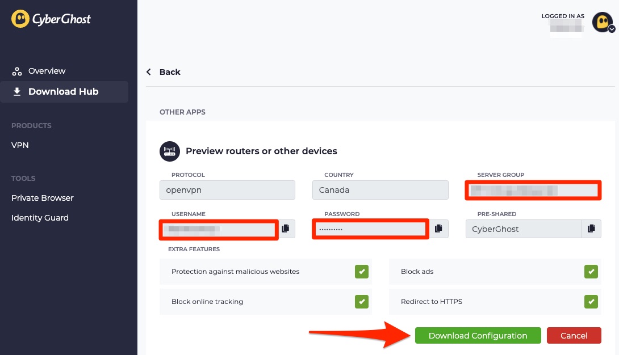Viewport: 619px width, 355px height.
Task: Toggle Block ads checkbox
Action: click(x=591, y=272)
